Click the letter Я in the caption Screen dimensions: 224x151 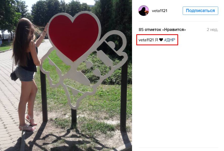156,40
